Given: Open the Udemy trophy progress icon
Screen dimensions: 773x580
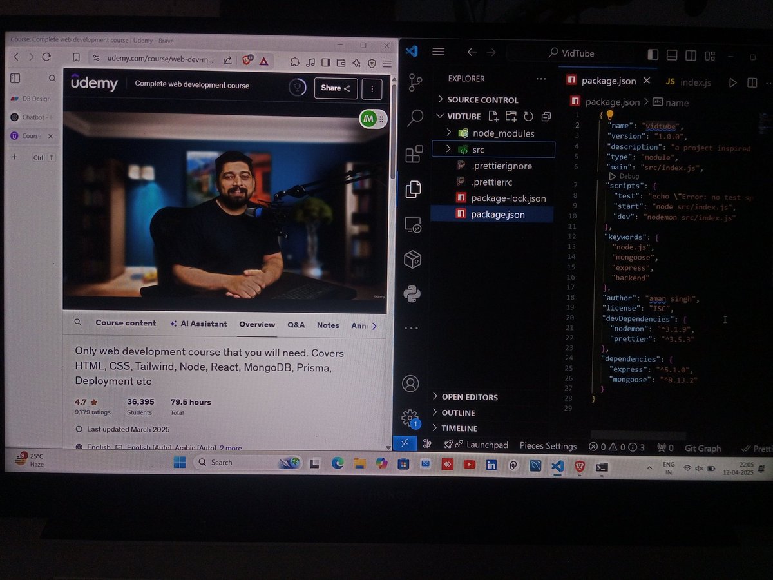Looking at the screenshot, I should (x=297, y=88).
